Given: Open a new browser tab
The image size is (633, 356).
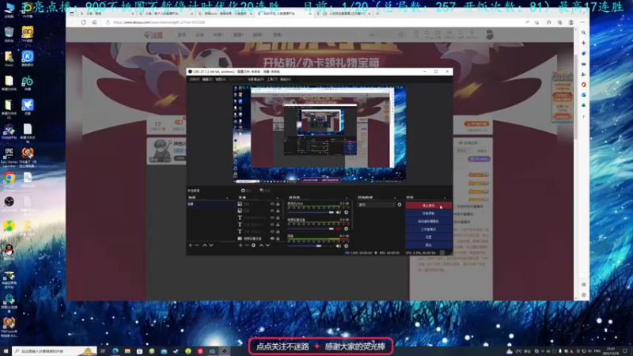Looking at the screenshot, I should pos(377,13).
